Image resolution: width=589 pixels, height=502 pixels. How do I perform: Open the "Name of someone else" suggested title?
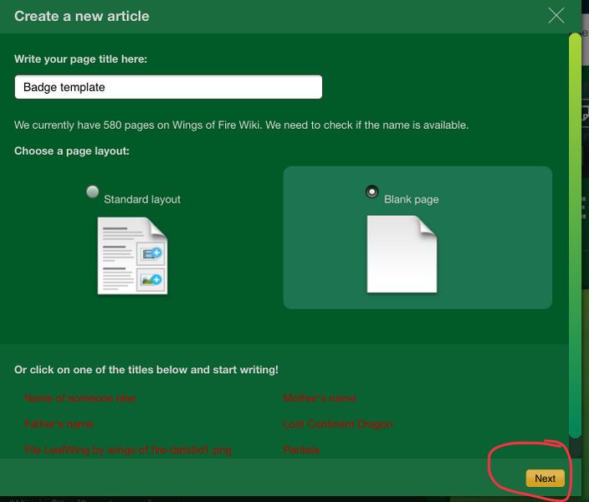(80, 398)
